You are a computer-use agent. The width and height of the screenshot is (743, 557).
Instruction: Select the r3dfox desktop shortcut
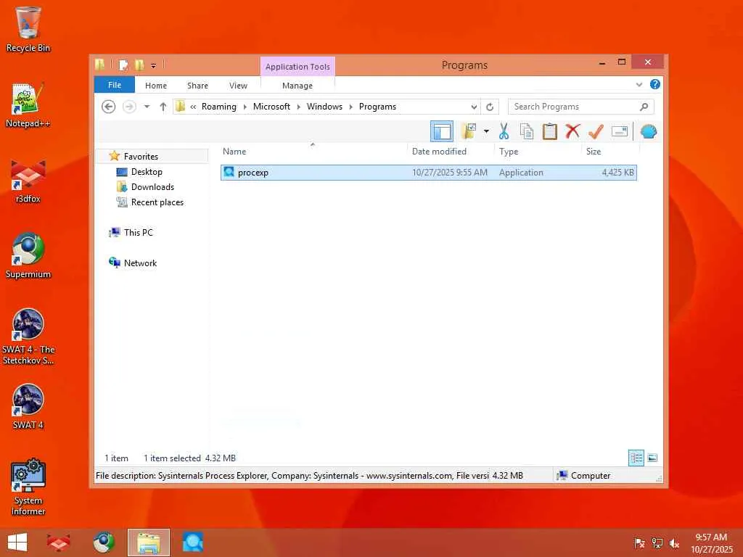point(28,181)
